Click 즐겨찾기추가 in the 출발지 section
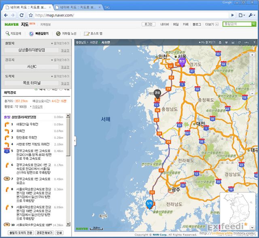259x238 pixels. (x=60, y=43)
